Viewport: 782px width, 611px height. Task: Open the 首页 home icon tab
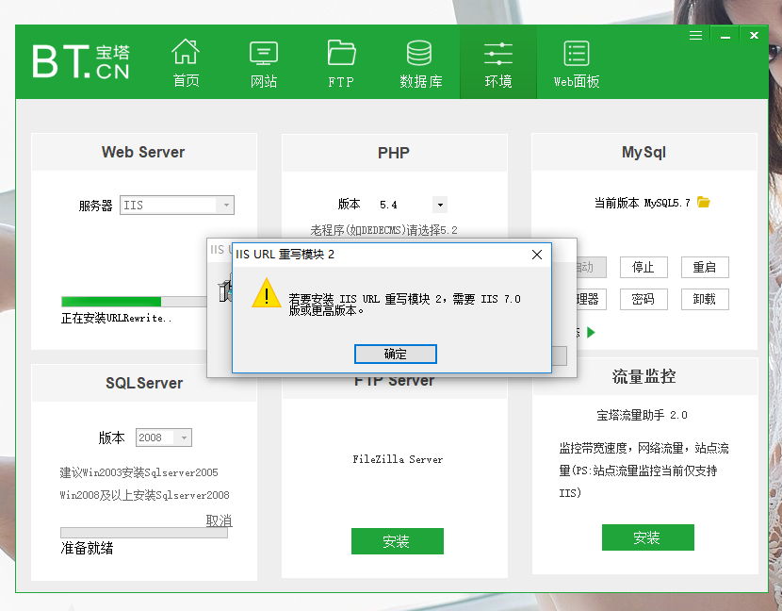click(186, 62)
